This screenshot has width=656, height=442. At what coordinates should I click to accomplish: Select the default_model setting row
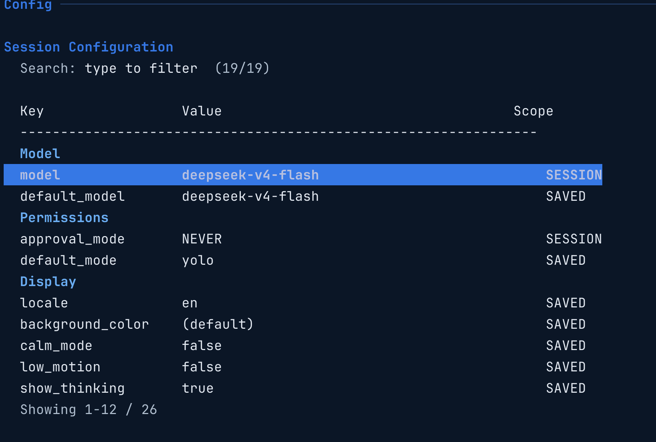click(303, 196)
